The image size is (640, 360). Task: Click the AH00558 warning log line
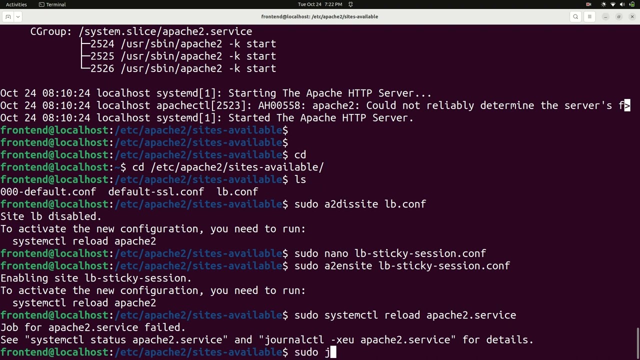point(315,105)
